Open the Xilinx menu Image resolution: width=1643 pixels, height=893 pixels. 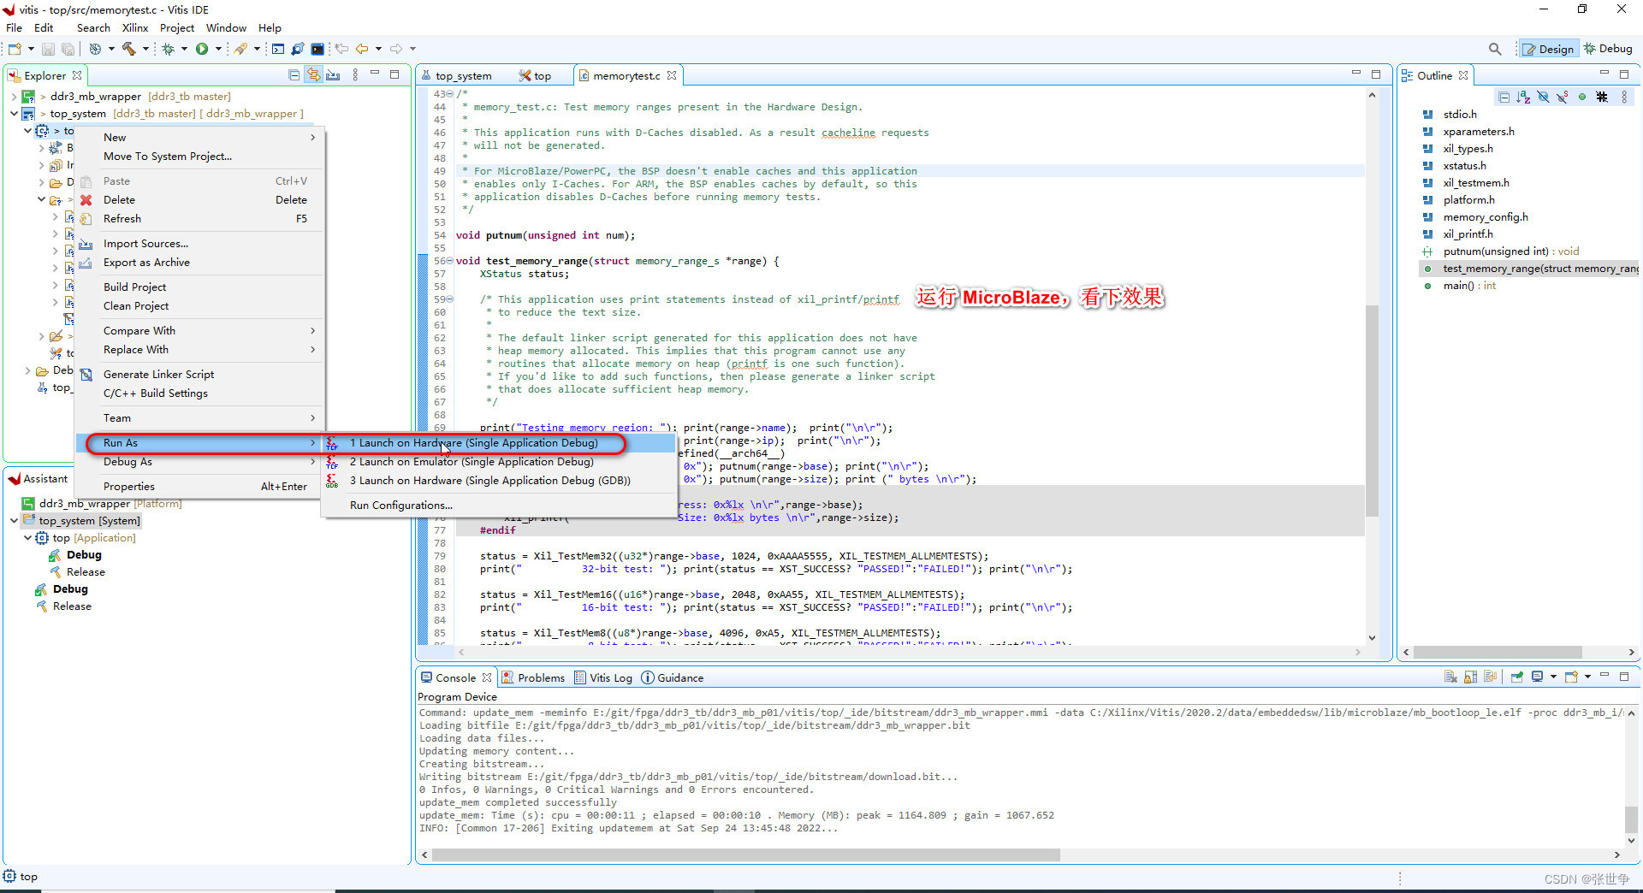(x=135, y=28)
